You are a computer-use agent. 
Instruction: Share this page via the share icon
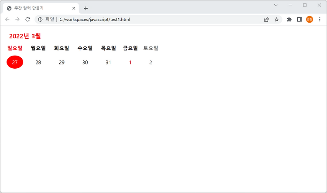266,20
